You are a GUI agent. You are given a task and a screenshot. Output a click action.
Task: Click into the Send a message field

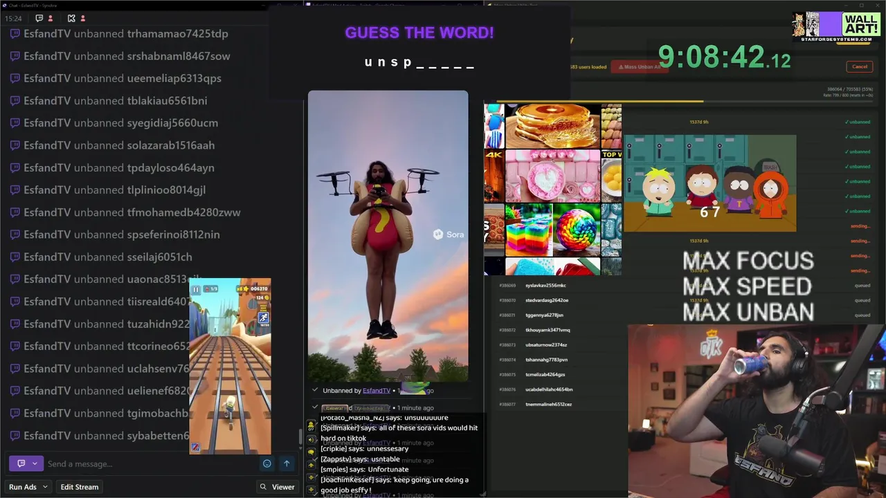pyautogui.click(x=152, y=463)
